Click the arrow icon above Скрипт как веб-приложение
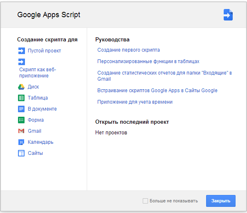This screenshot has height=213, width=247. [21, 62]
